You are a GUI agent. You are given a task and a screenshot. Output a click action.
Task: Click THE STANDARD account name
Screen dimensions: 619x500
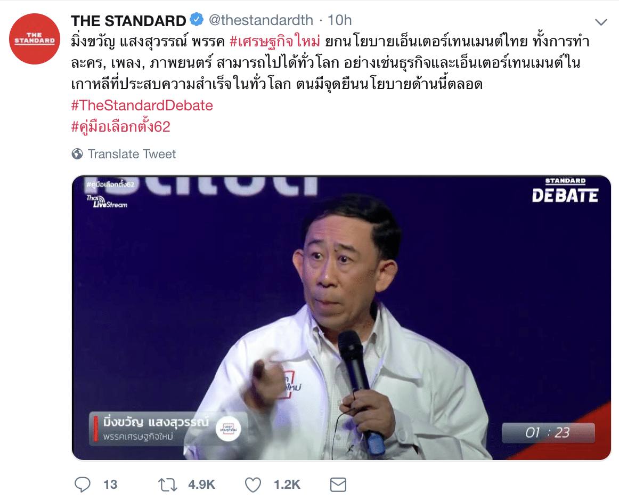128,21
